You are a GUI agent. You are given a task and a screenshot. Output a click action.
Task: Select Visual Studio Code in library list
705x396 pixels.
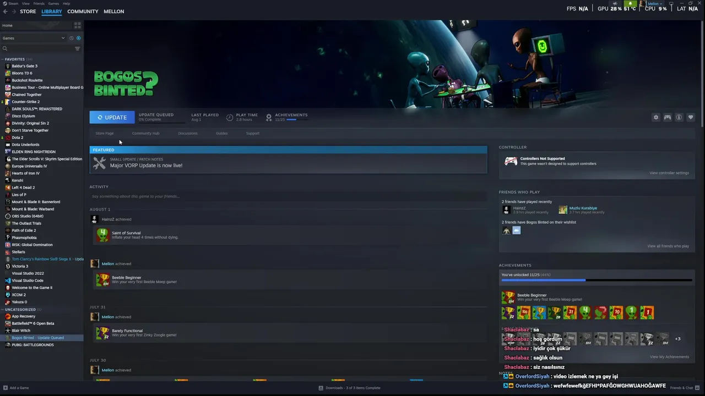(42, 280)
